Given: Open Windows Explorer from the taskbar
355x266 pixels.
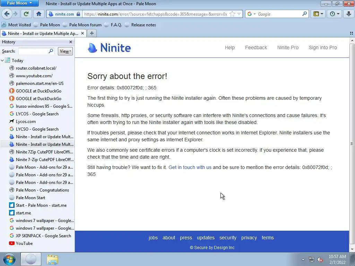Looking at the screenshot, I should click(x=52, y=259).
